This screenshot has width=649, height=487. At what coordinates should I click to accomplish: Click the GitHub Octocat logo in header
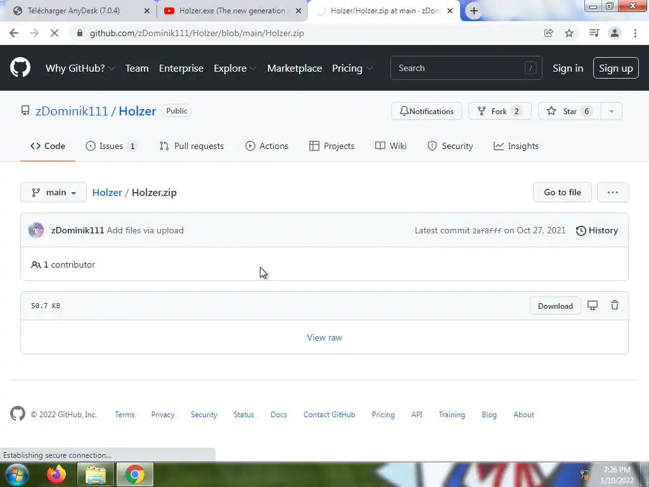pyautogui.click(x=20, y=67)
